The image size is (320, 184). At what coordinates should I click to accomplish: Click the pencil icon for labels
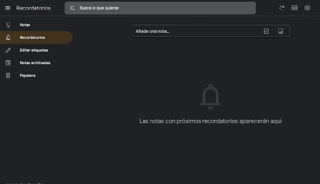(8, 50)
